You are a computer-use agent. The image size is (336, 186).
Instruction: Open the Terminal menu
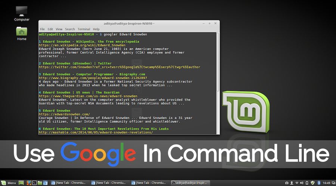[x=84, y=29]
